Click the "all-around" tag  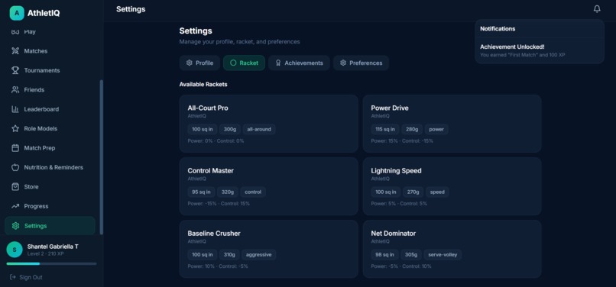(259, 129)
